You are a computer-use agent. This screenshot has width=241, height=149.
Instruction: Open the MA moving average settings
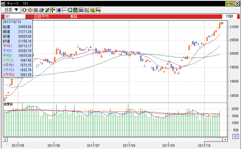tap(81, 10)
